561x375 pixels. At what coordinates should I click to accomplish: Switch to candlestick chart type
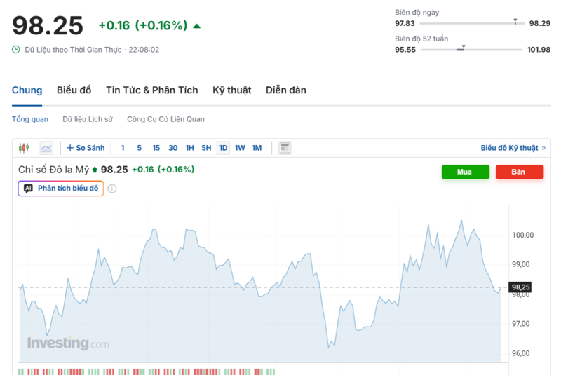pyautogui.click(x=24, y=148)
